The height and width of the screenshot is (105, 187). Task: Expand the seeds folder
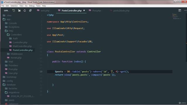pos(11,100)
